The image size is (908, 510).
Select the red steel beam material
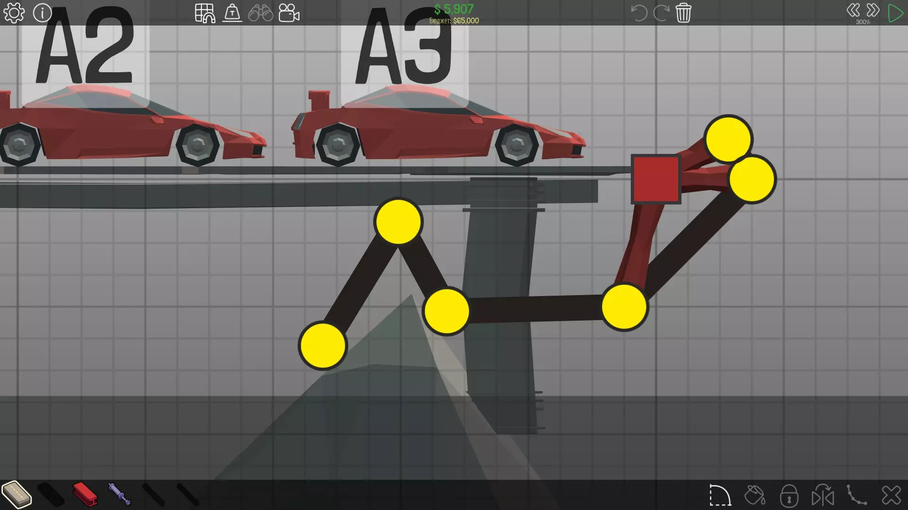pyautogui.click(x=85, y=494)
